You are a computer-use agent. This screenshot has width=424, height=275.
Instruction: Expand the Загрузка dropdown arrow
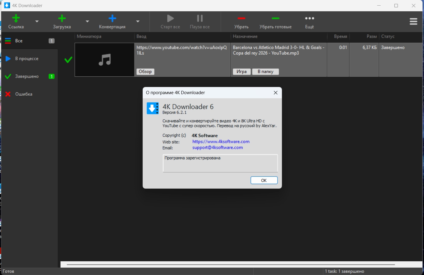point(87,21)
